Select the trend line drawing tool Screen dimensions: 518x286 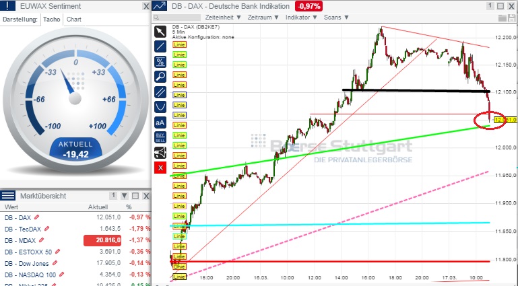click(x=160, y=46)
